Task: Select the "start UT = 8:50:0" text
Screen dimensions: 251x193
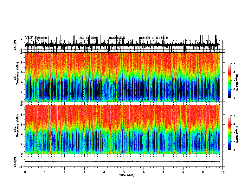Action: point(153,38)
